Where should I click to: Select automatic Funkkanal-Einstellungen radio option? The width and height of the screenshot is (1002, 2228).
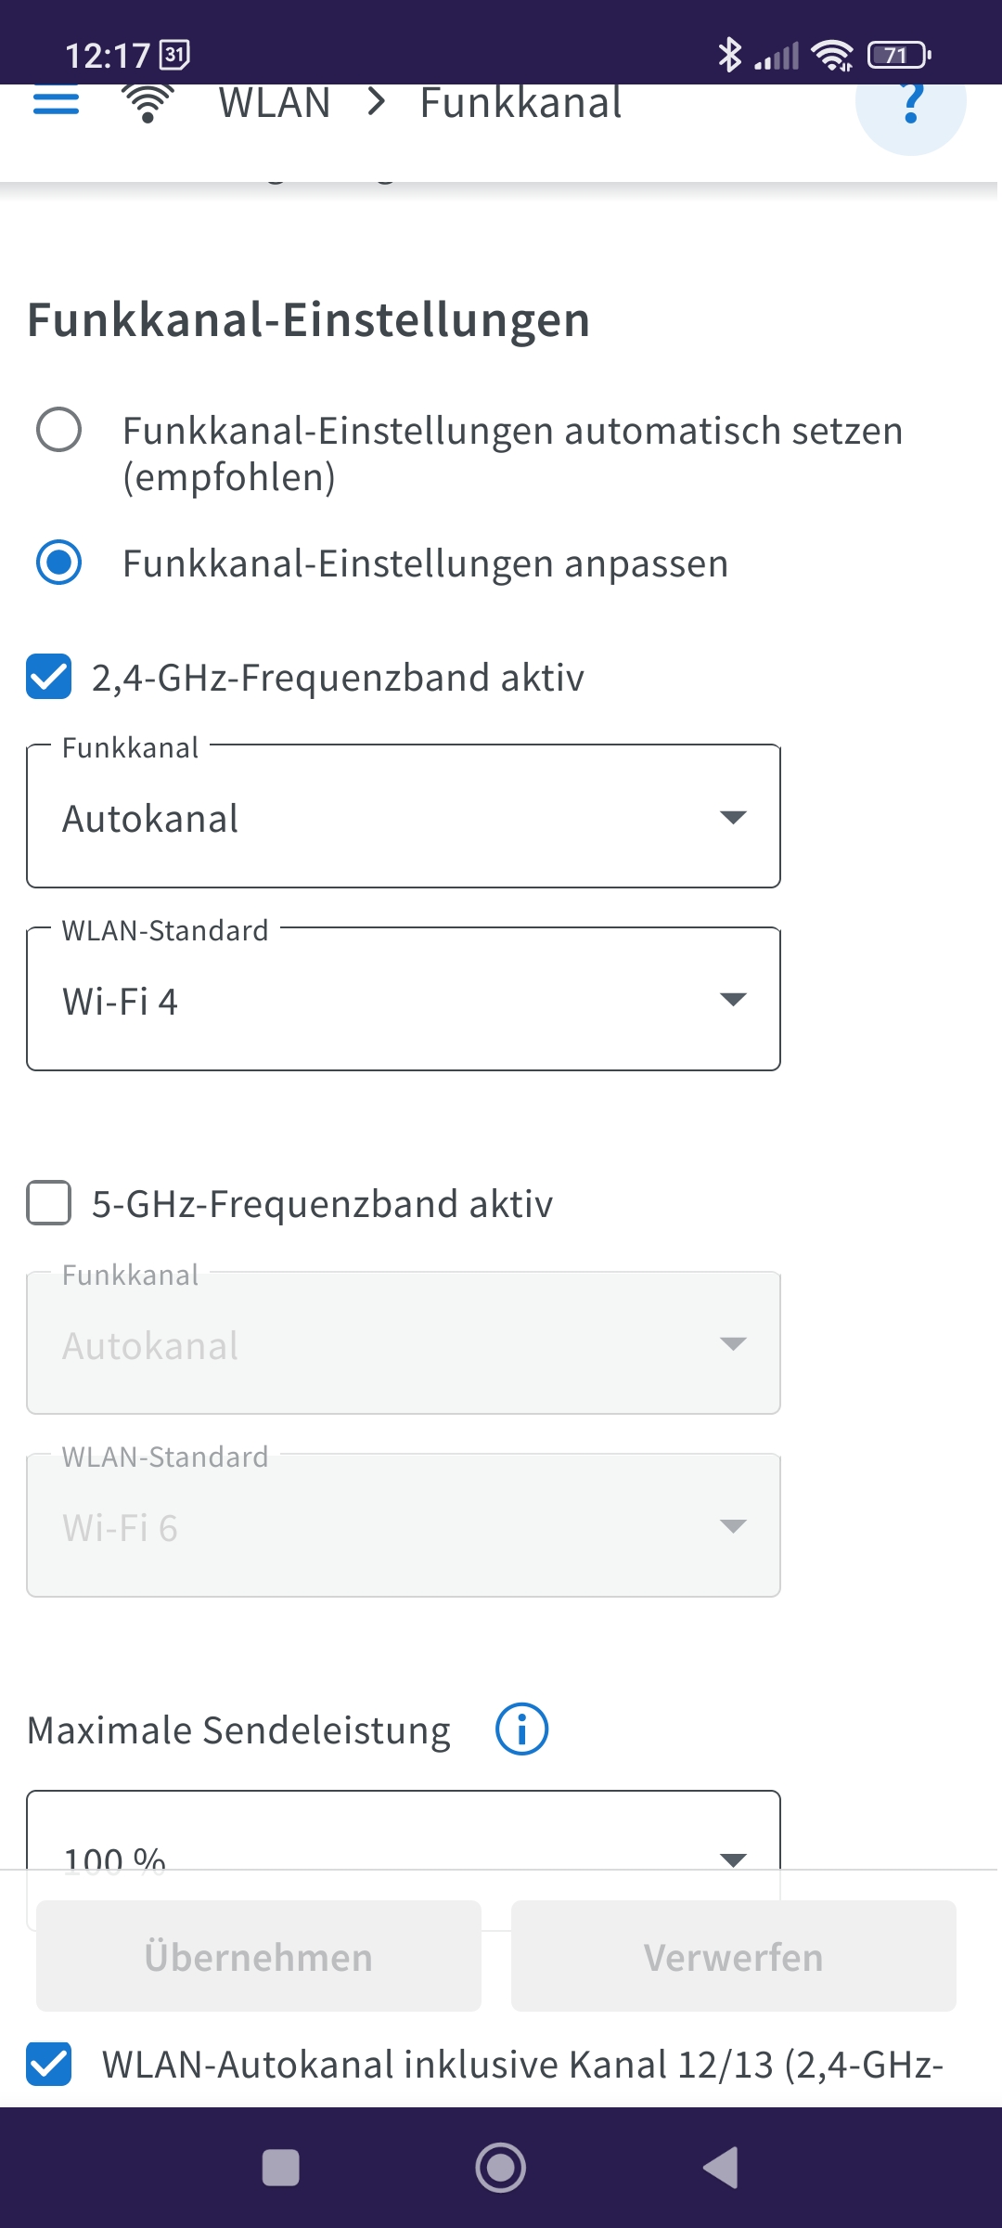(x=58, y=430)
